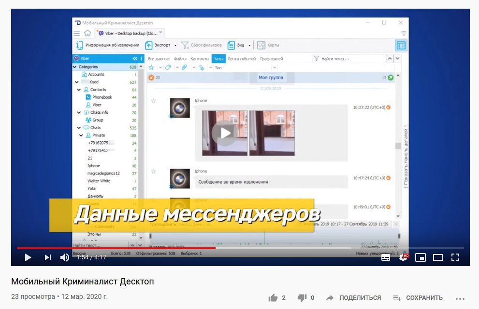Go to home icon in app
The width and height of the screenshot is (479, 309).
coord(87,33)
